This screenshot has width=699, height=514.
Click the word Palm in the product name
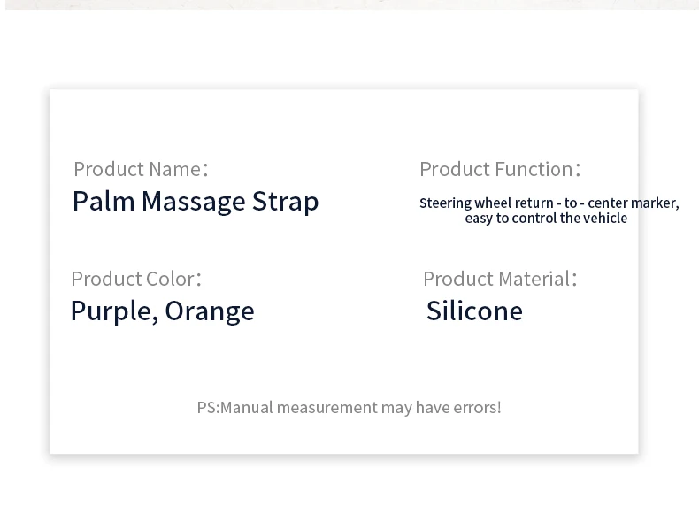(104, 201)
